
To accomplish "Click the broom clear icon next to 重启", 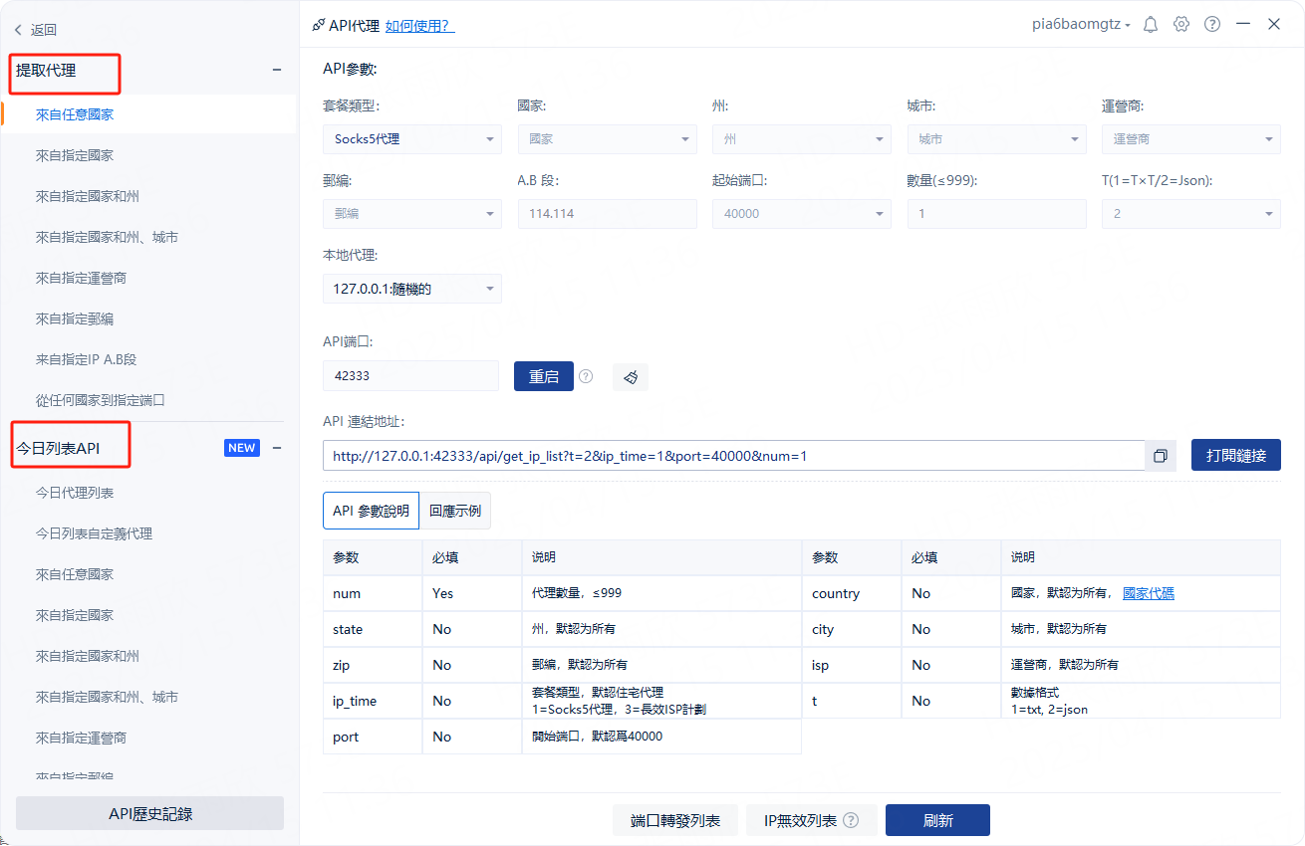I will coord(631,377).
